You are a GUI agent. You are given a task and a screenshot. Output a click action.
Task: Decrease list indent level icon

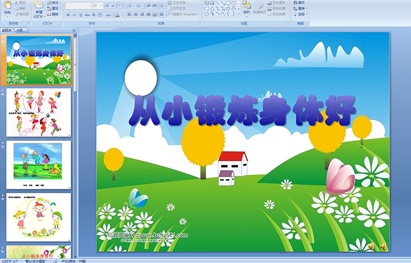(149, 5)
